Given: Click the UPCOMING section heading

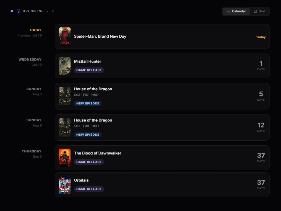Looking at the screenshot, I should click(x=33, y=11).
